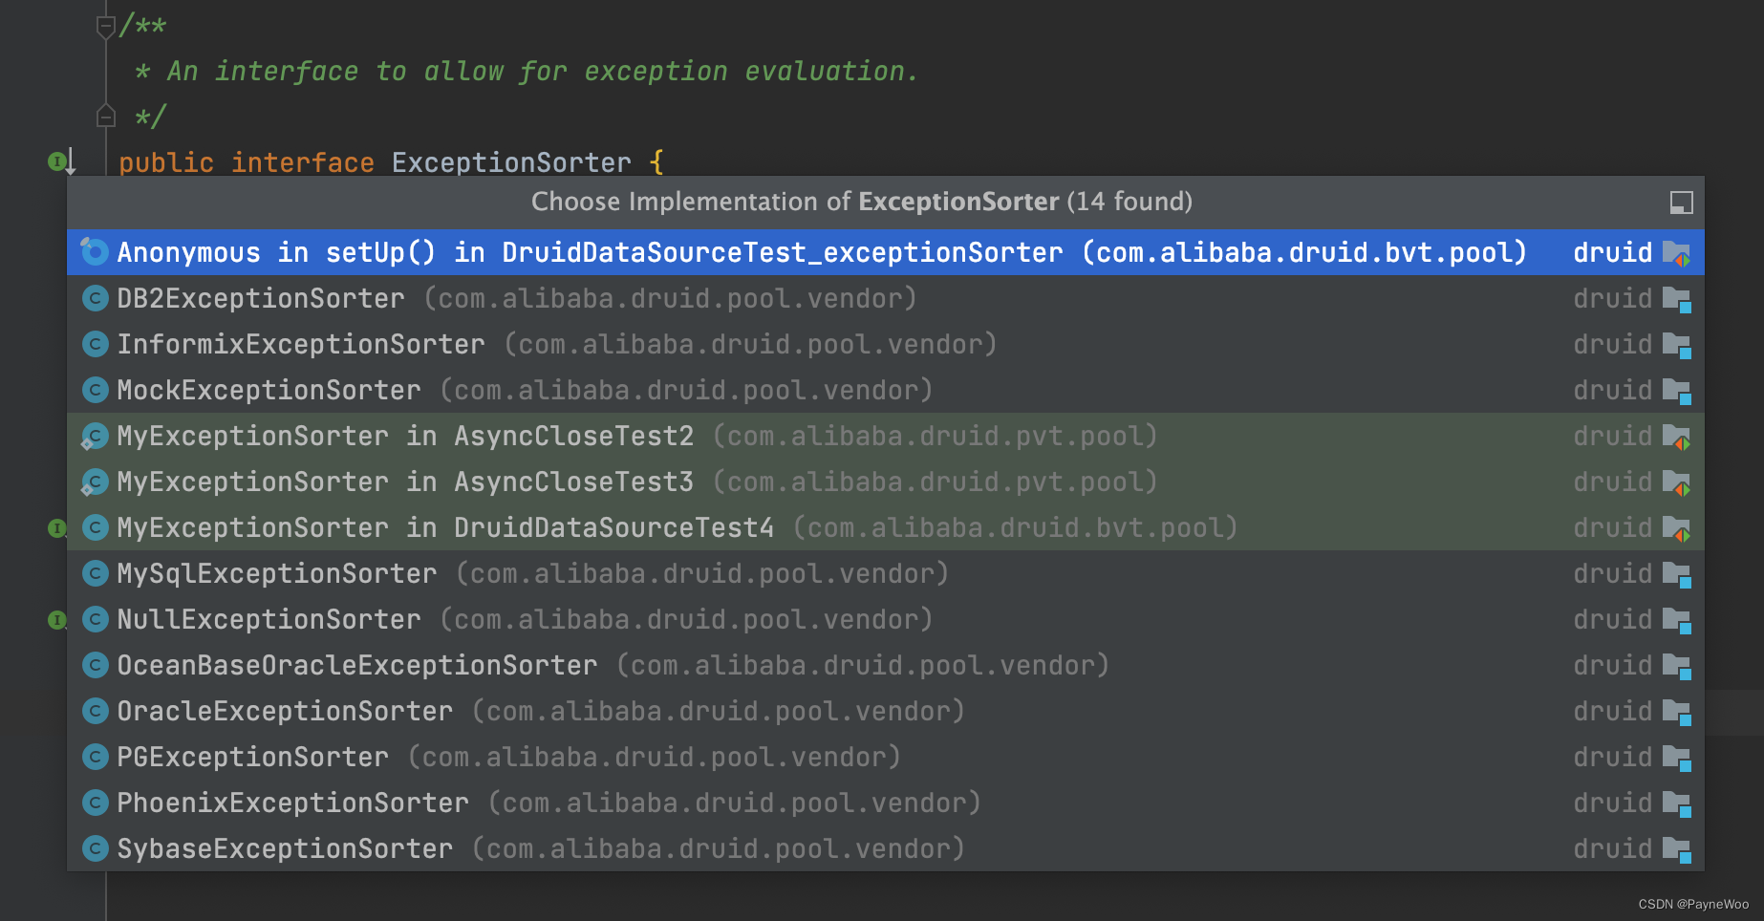The width and height of the screenshot is (1764, 921).
Task: Collapse the Javadoc comment fold marker
Action: (x=106, y=27)
